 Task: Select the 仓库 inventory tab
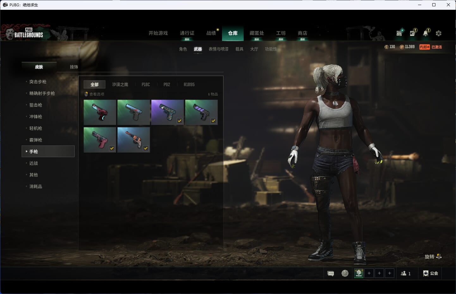[x=233, y=33]
